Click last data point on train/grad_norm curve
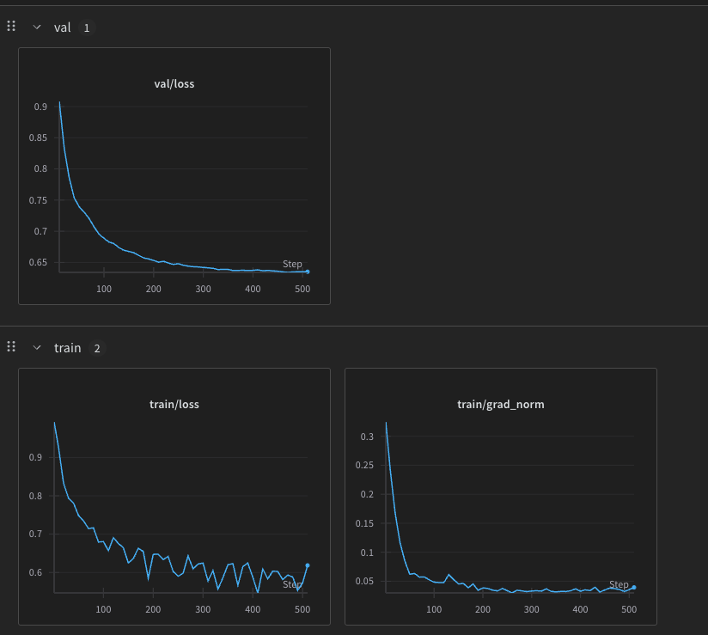708x635 pixels. [634, 588]
